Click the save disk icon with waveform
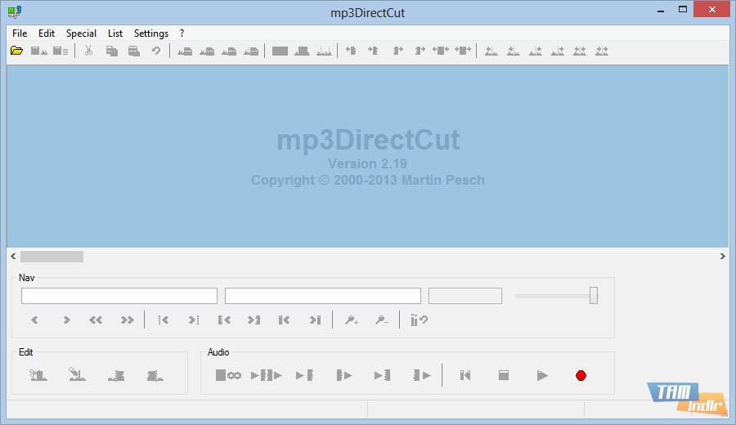Viewport: 736px width, 425px height. 38,51
